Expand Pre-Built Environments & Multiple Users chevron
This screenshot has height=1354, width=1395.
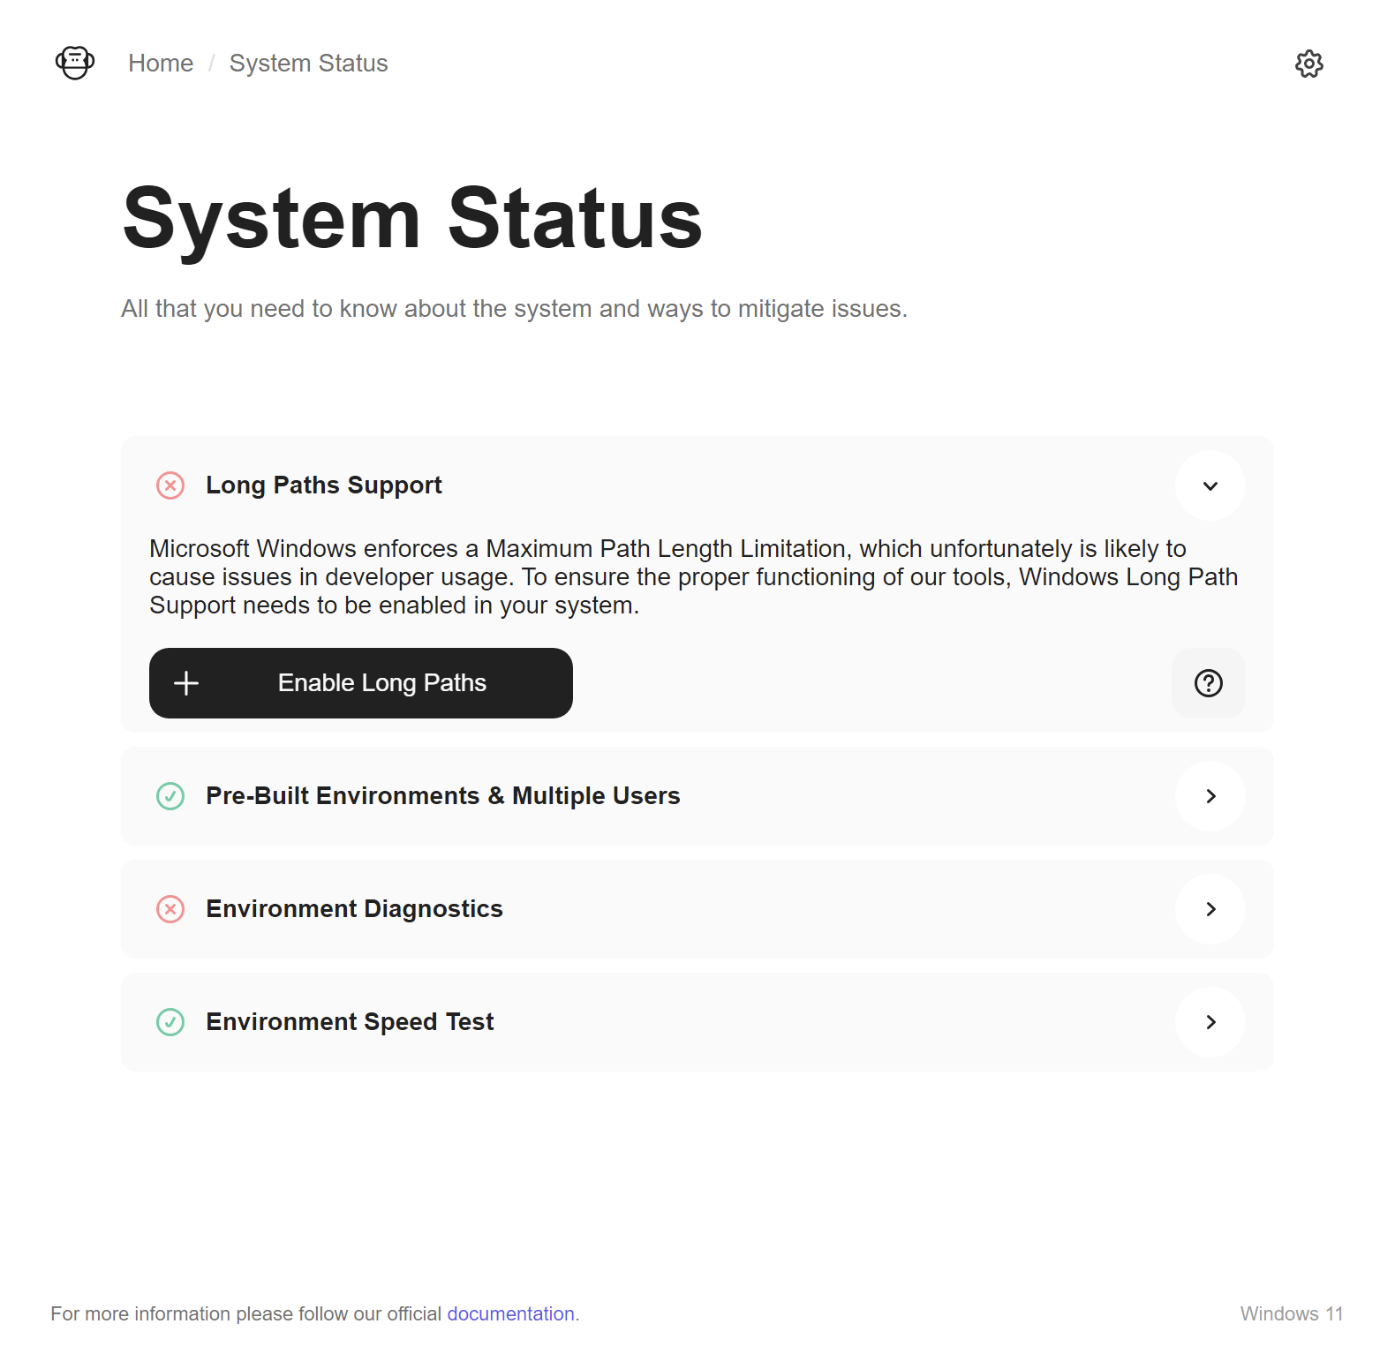(x=1210, y=796)
